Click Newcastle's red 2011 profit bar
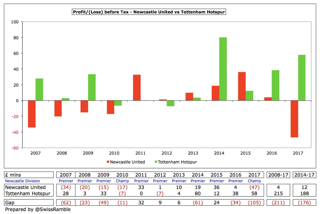Viewport: 320px width, 214px height. pyautogui.click(x=137, y=88)
